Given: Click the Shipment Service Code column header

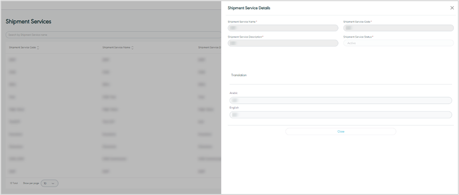Looking at the screenshot, I should pyautogui.click(x=22, y=47).
